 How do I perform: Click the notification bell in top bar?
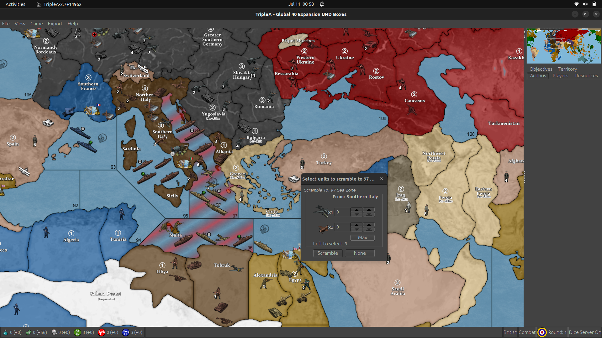322,4
